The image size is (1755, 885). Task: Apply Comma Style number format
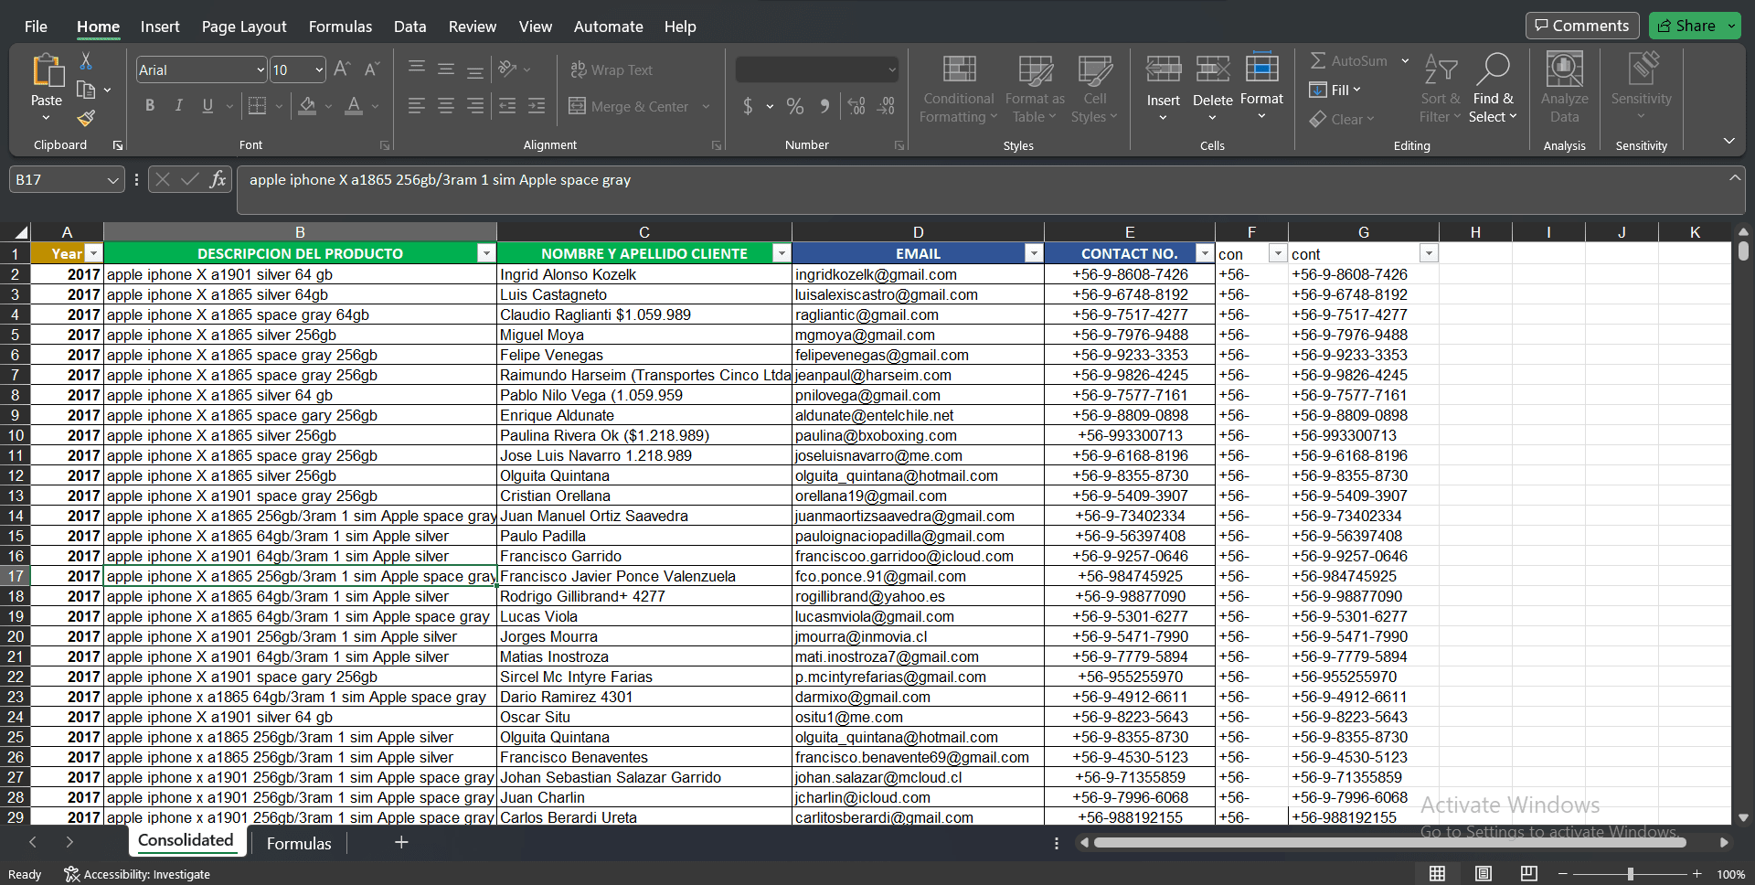824,106
